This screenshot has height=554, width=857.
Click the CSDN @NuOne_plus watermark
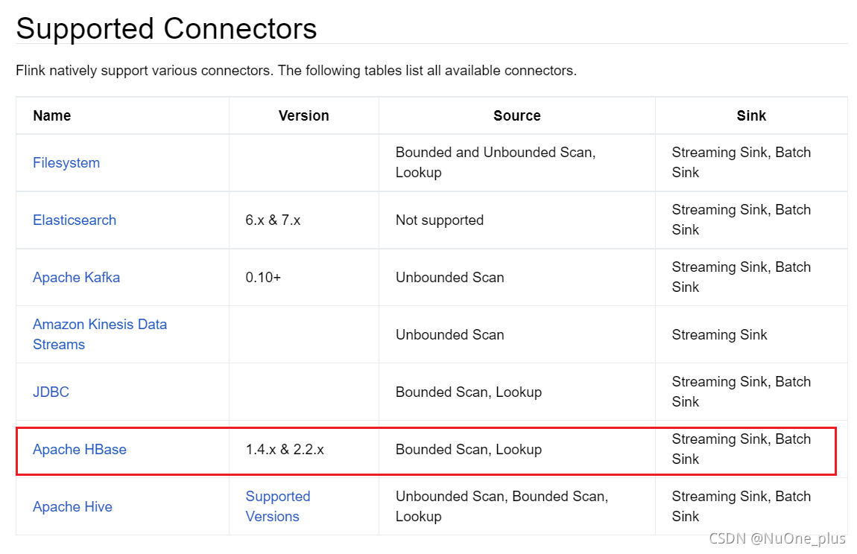(x=777, y=538)
